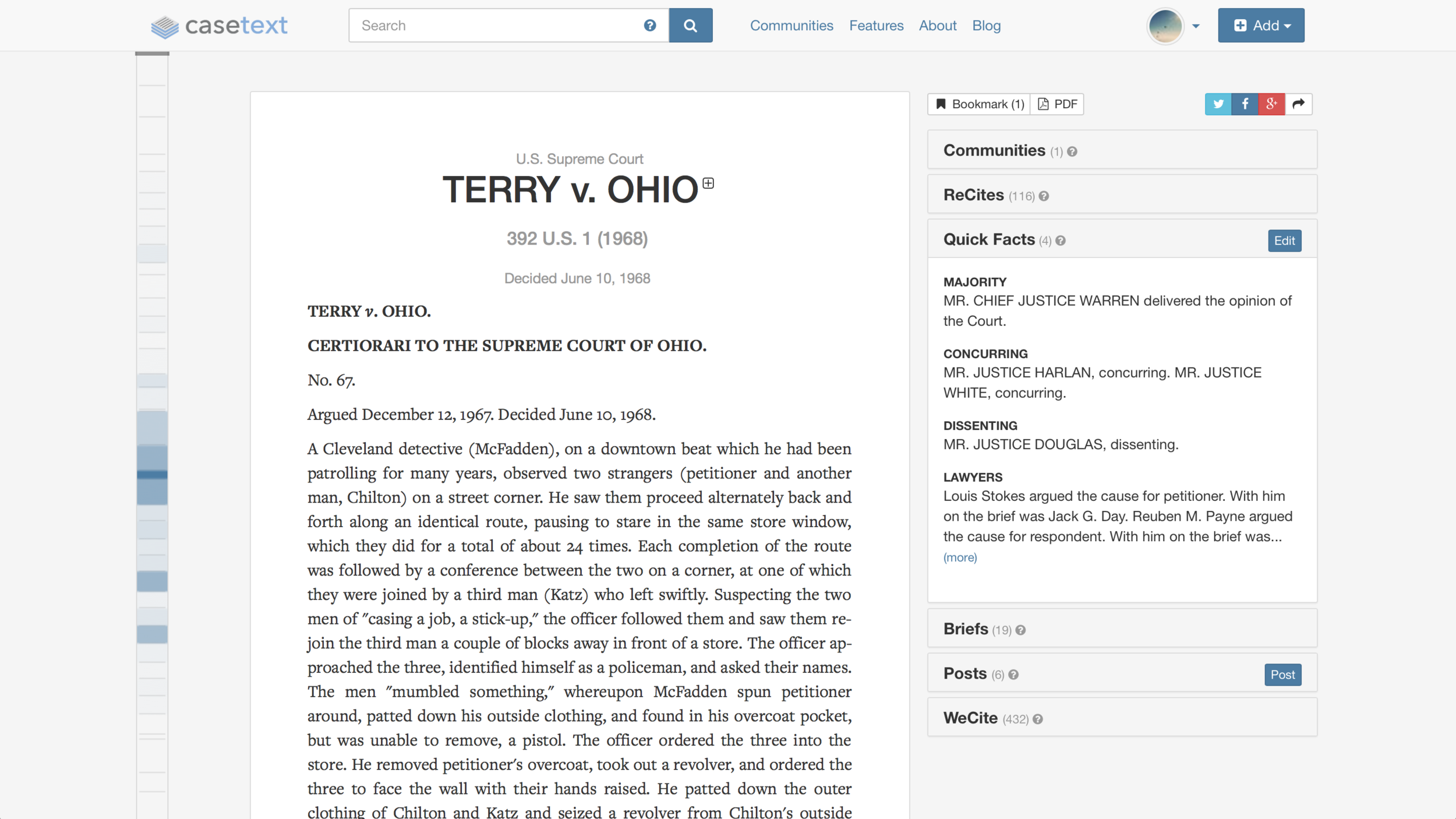Viewport: 1456px width, 819px height.
Task: Expand the Briefs panel
Action: pyautogui.click(x=1122, y=629)
